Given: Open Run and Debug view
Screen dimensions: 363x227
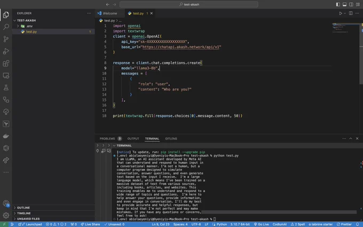Looking at the screenshot, I should [x=6, y=51].
